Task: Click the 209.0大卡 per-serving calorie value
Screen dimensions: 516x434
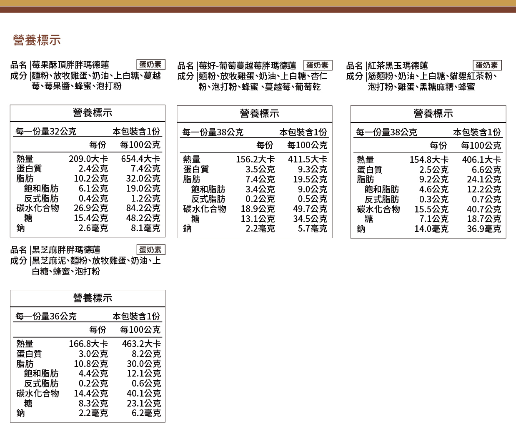Action: pos(88,159)
